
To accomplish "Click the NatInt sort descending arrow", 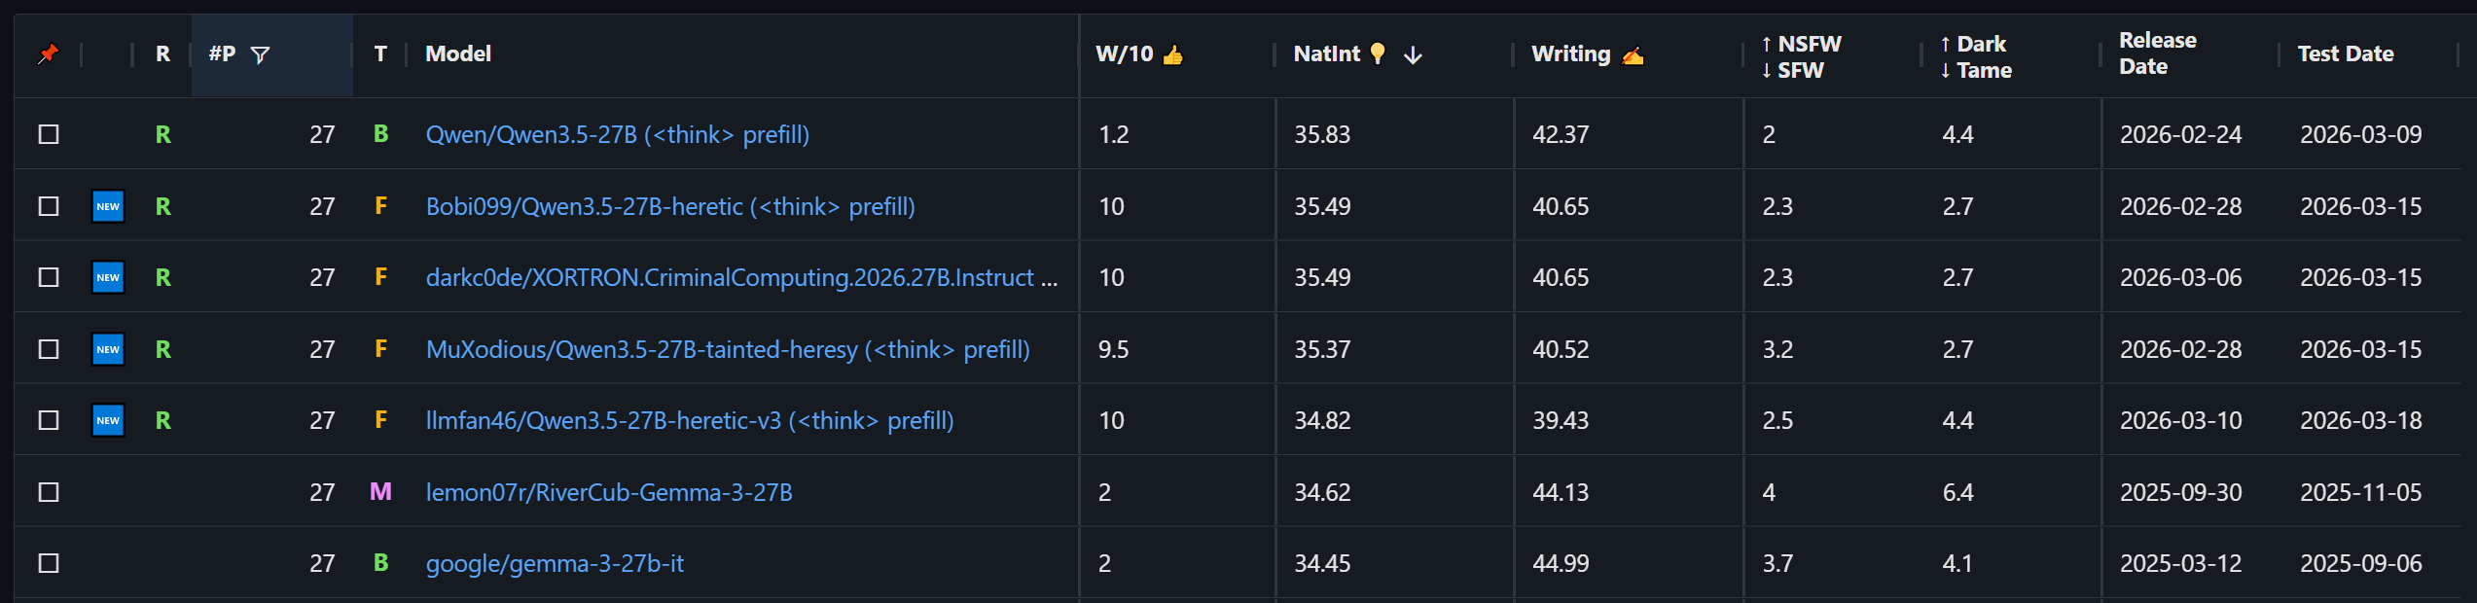I will 1413,55.
